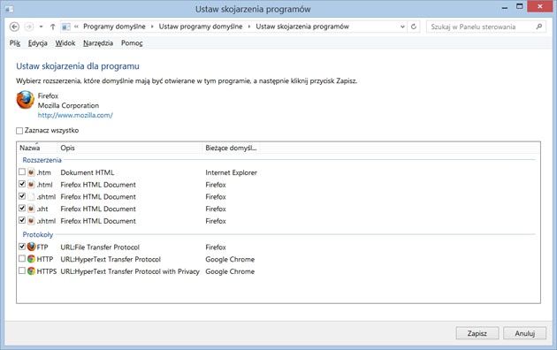
Task: Check the Zaznacz wszystko checkbox
Action: click(19, 131)
